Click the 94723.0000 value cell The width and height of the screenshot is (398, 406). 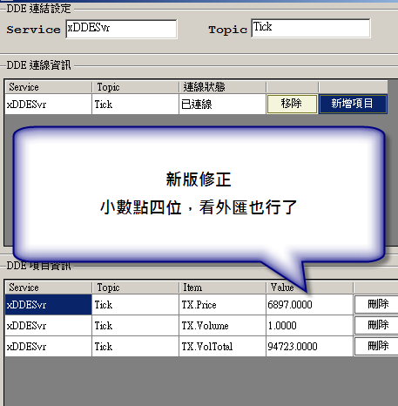[309, 347]
